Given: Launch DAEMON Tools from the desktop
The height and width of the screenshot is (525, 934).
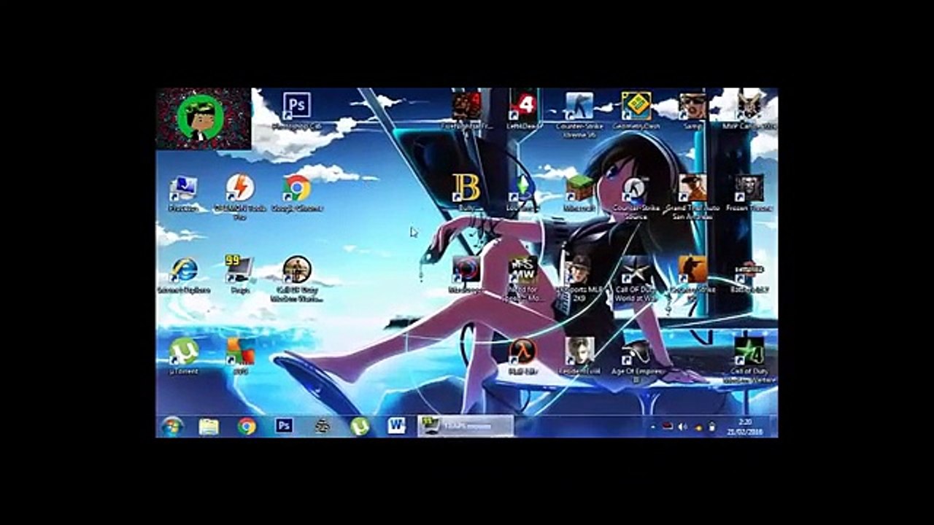Looking at the screenshot, I should 240,196.
